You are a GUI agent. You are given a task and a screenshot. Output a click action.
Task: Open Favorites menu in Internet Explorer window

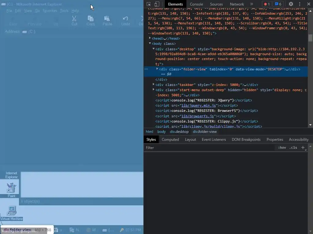point(50,11)
